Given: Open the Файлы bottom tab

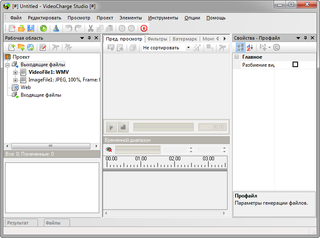Looking at the screenshot, I should [x=57, y=223].
